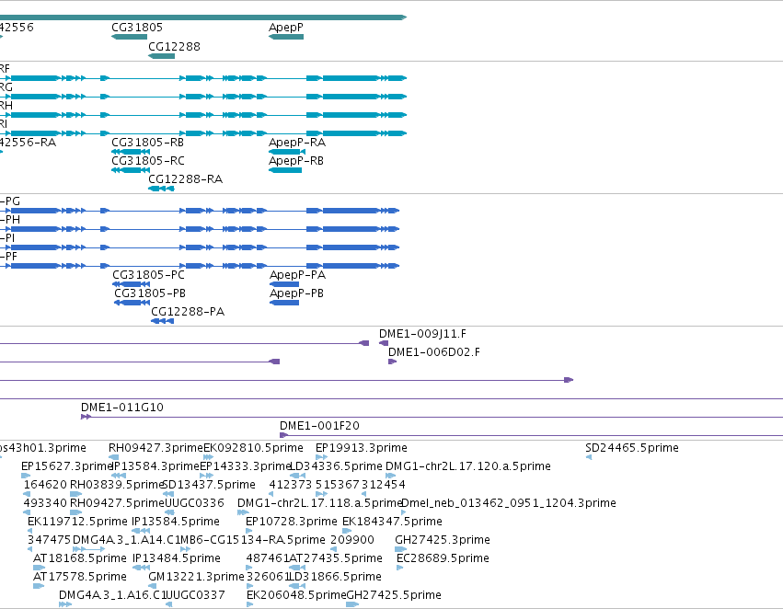Screen dimensions: 783x609
Task: Select EST EK206048.5prime
Action: tap(296, 595)
